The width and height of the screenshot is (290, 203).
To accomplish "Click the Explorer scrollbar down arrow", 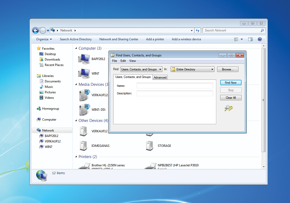I will [264, 167].
